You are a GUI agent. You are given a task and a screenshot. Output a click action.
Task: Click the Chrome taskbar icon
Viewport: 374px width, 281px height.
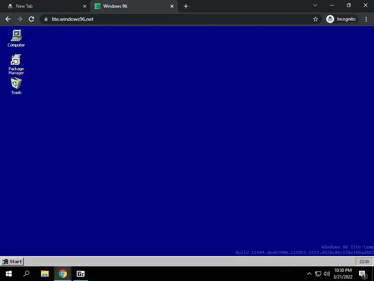pyautogui.click(x=63, y=274)
